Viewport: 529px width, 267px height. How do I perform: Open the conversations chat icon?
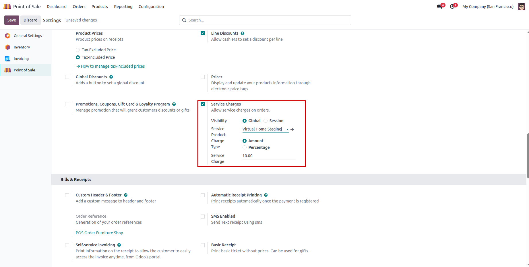(439, 7)
